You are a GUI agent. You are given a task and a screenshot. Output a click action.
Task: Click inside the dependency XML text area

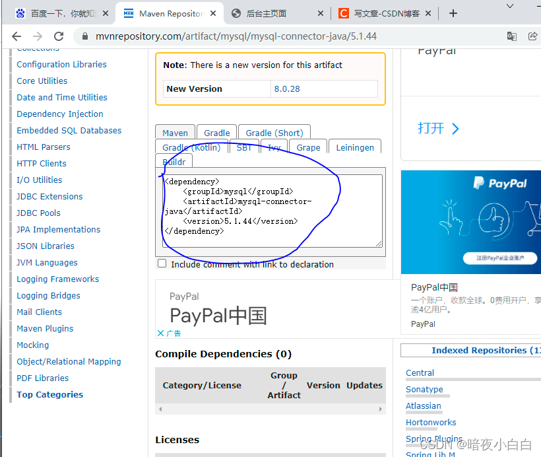pyautogui.click(x=272, y=211)
